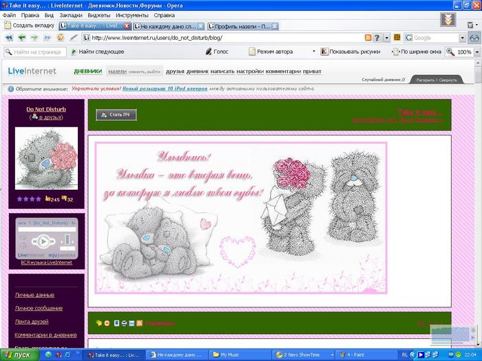The image size is (482, 361).
Task: Click the Найти на странице search field
Action: [35, 52]
